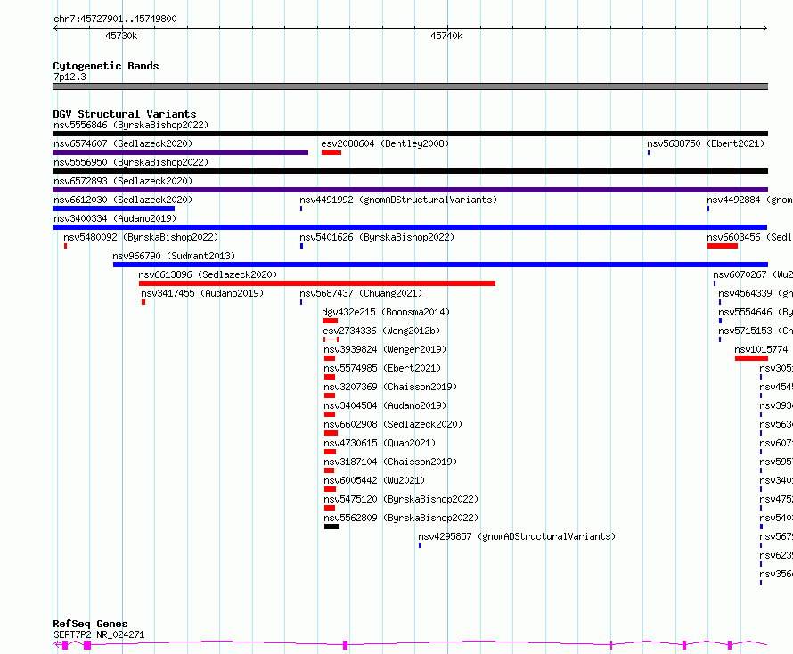Click the red nsv5475120 variant bar
793x654 pixels.
[330, 508]
